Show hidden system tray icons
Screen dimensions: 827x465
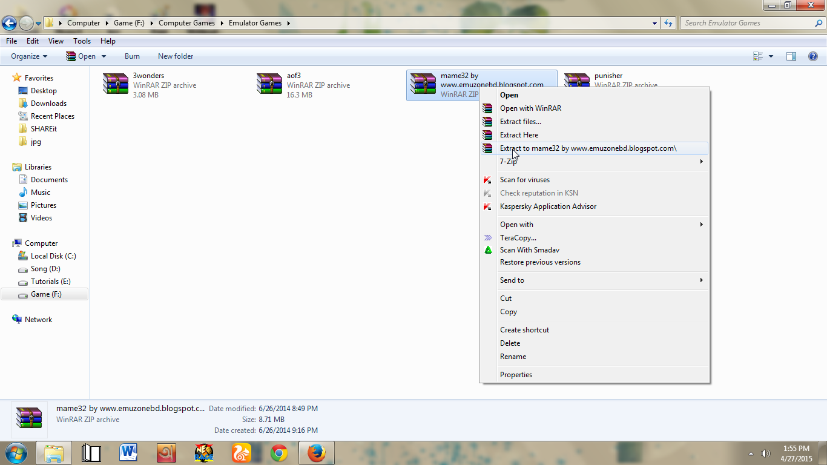[x=751, y=453]
